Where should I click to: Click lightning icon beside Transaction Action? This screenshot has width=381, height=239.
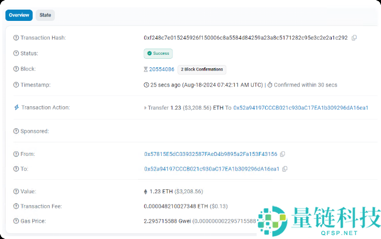coord(16,107)
